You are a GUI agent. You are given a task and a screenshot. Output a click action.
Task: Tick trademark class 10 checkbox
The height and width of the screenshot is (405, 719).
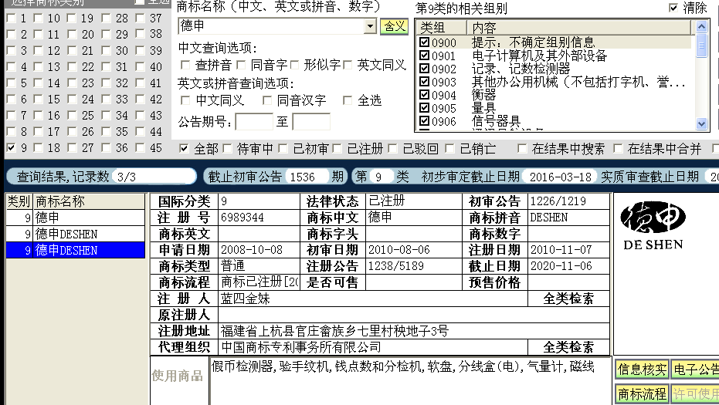[x=38, y=19]
